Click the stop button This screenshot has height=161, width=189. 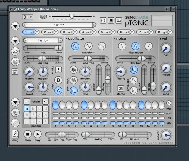tap(28, 134)
